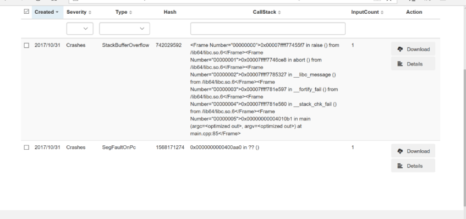466x219 pixels.
Task: Download the SegFaultOnPc crash input
Action: [x=413, y=151]
